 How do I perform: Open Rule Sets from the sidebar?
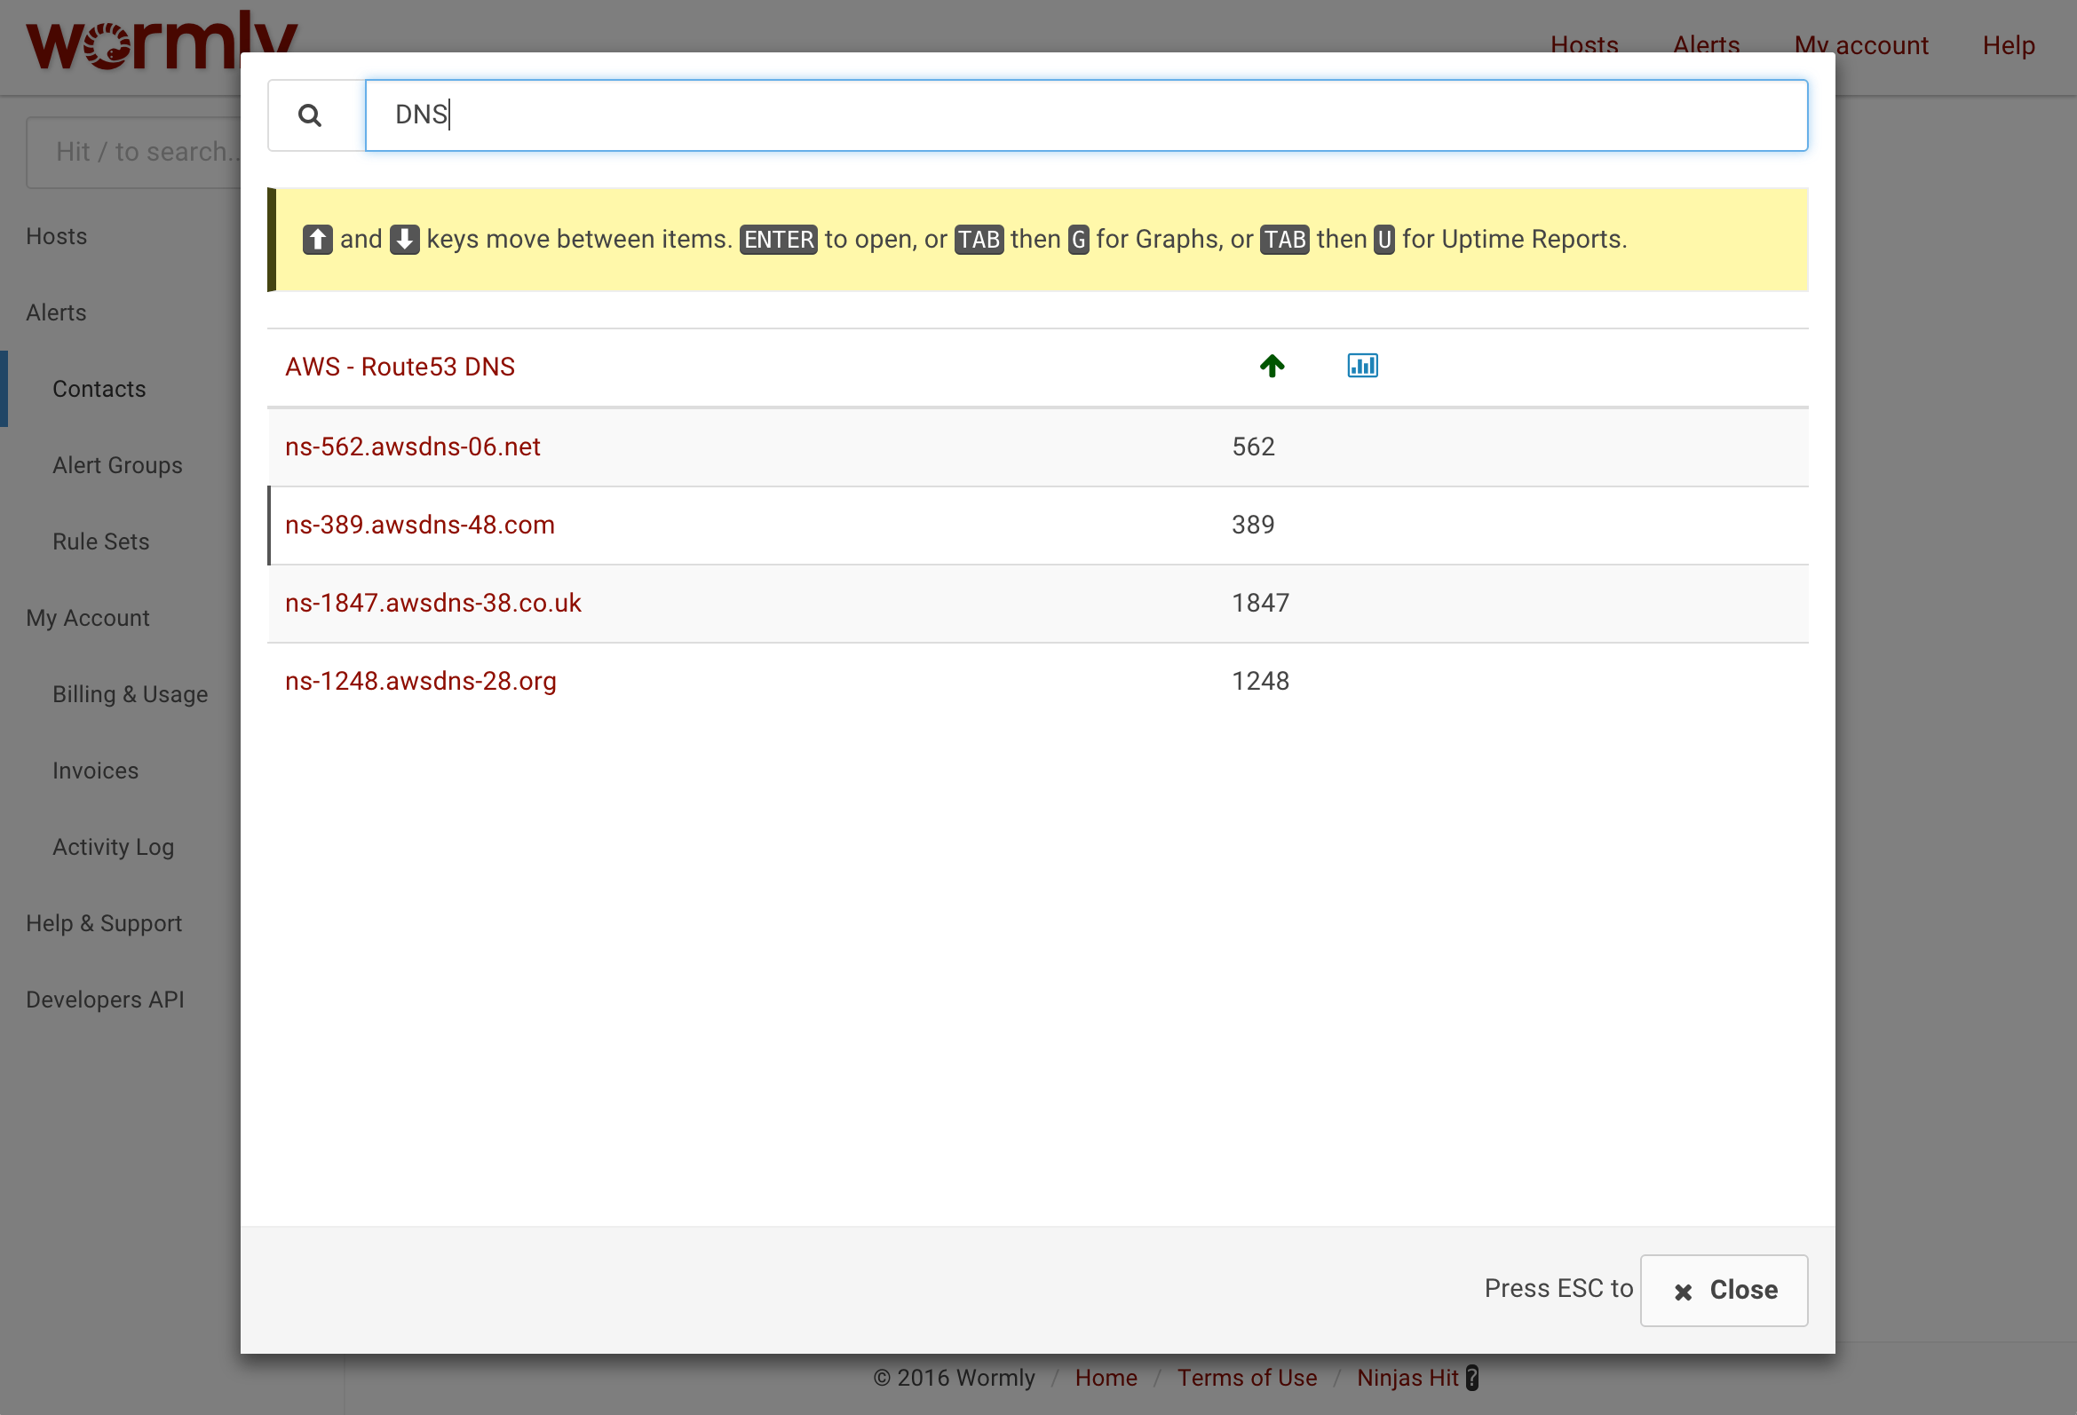(101, 541)
